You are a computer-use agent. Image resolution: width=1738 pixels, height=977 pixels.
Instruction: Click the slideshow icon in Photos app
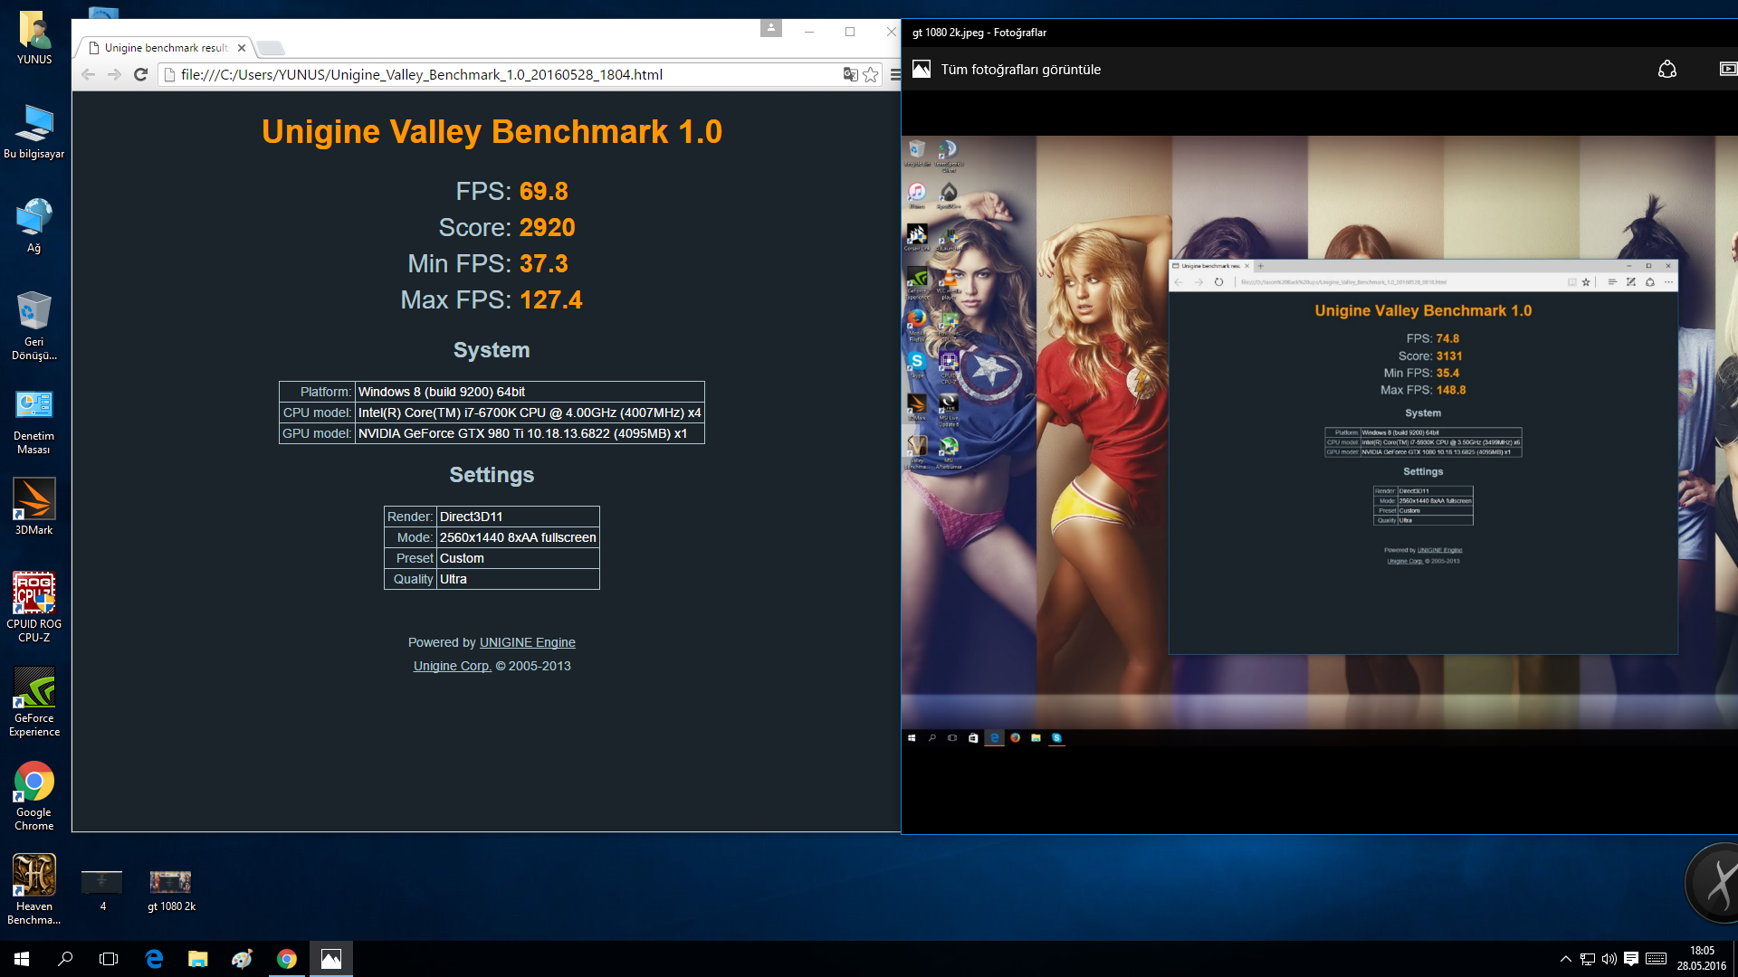click(1727, 70)
